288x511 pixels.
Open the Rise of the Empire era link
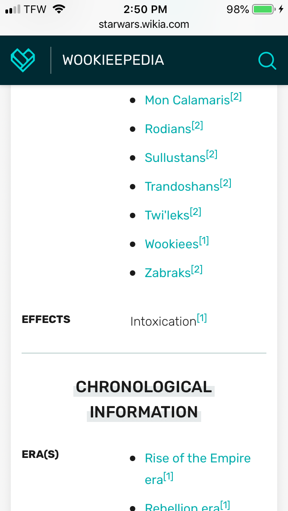(198, 469)
